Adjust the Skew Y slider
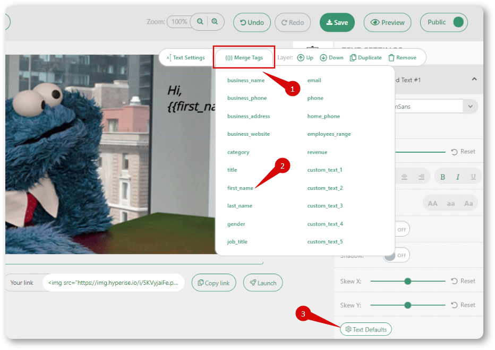 click(x=407, y=305)
